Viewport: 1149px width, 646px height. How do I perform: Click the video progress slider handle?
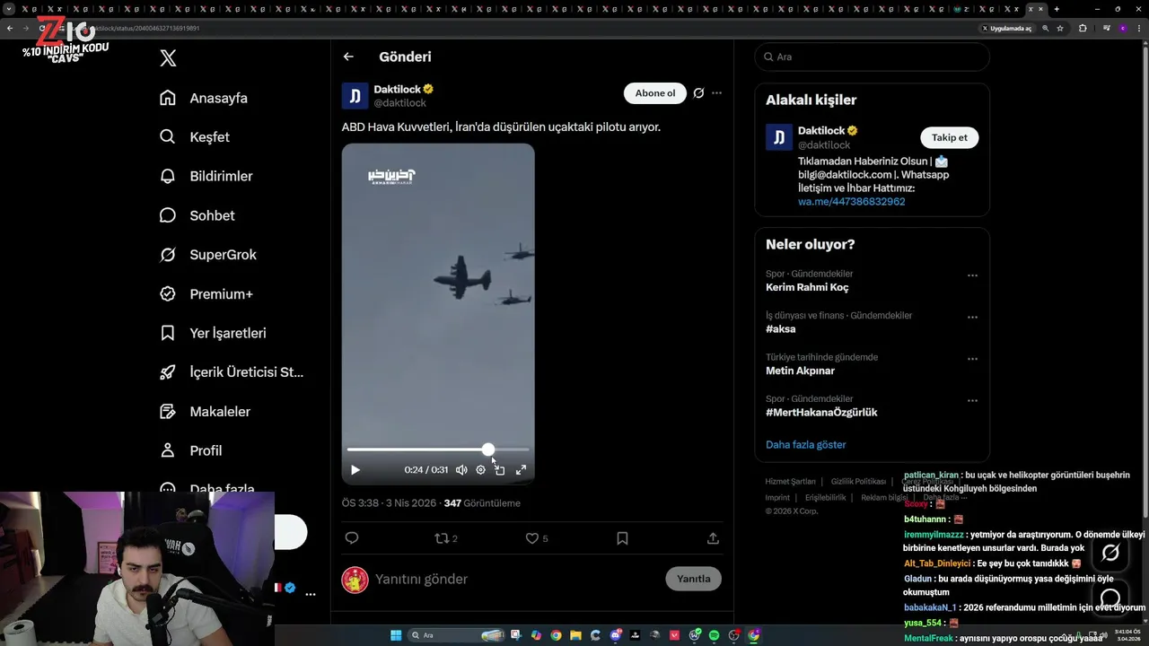point(487,449)
